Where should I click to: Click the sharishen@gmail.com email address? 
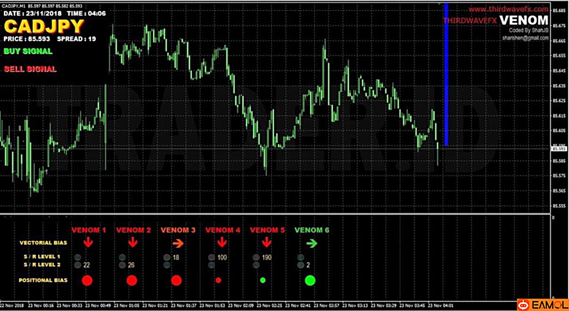[x=525, y=37]
